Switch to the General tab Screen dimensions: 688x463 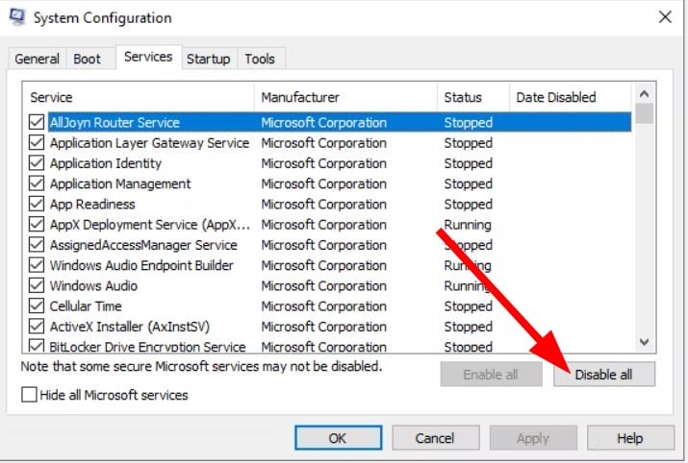(38, 59)
